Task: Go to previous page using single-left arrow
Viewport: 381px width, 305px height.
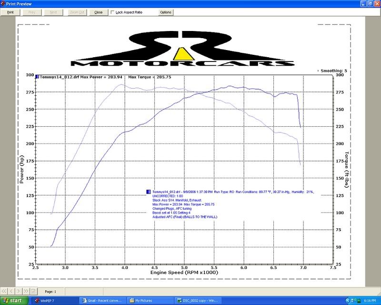Action: coord(11,291)
